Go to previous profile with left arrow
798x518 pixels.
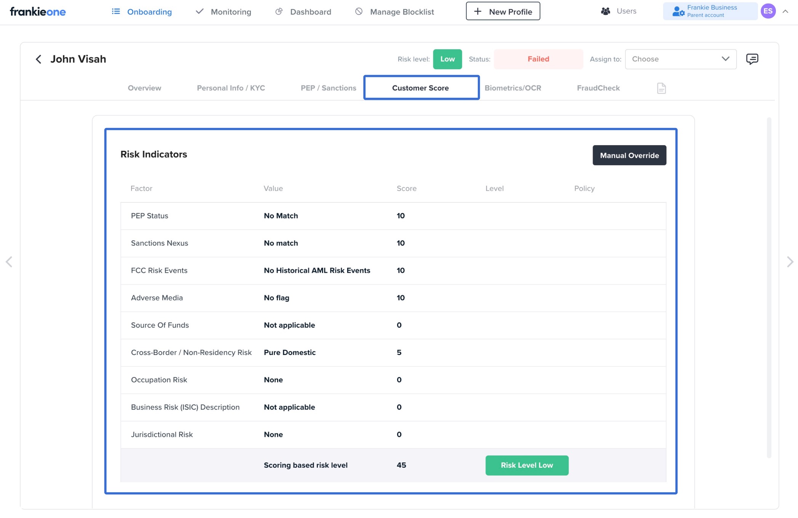coord(9,262)
